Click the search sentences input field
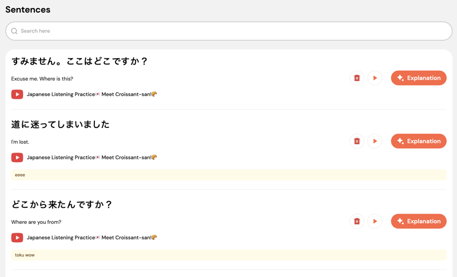This screenshot has height=277, width=457. point(229,31)
